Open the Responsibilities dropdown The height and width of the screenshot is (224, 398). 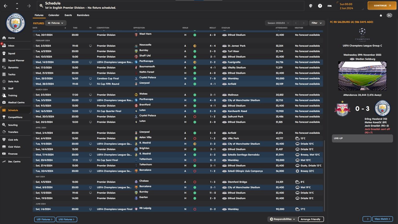tap(282, 219)
